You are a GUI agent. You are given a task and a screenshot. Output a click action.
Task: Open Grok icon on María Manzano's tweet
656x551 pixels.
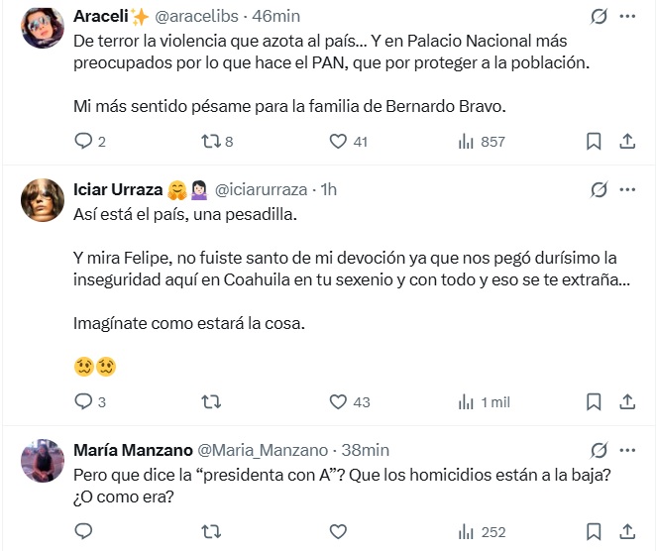[599, 450]
